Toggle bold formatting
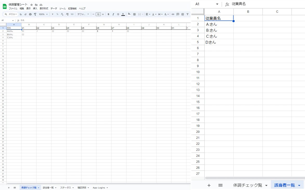 pyautogui.click(x=108, y=14)
